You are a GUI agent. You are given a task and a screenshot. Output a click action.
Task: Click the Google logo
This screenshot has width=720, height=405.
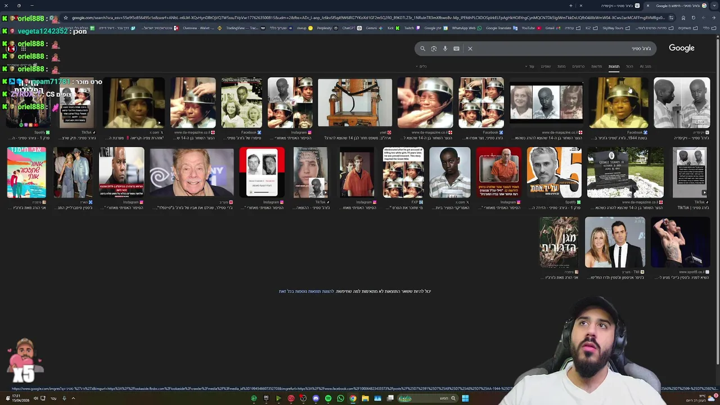tap(682, 48)
